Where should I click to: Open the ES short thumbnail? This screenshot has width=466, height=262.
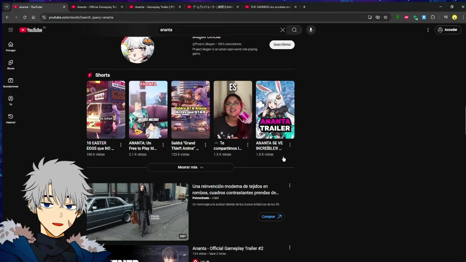click(x=233, y=110)
